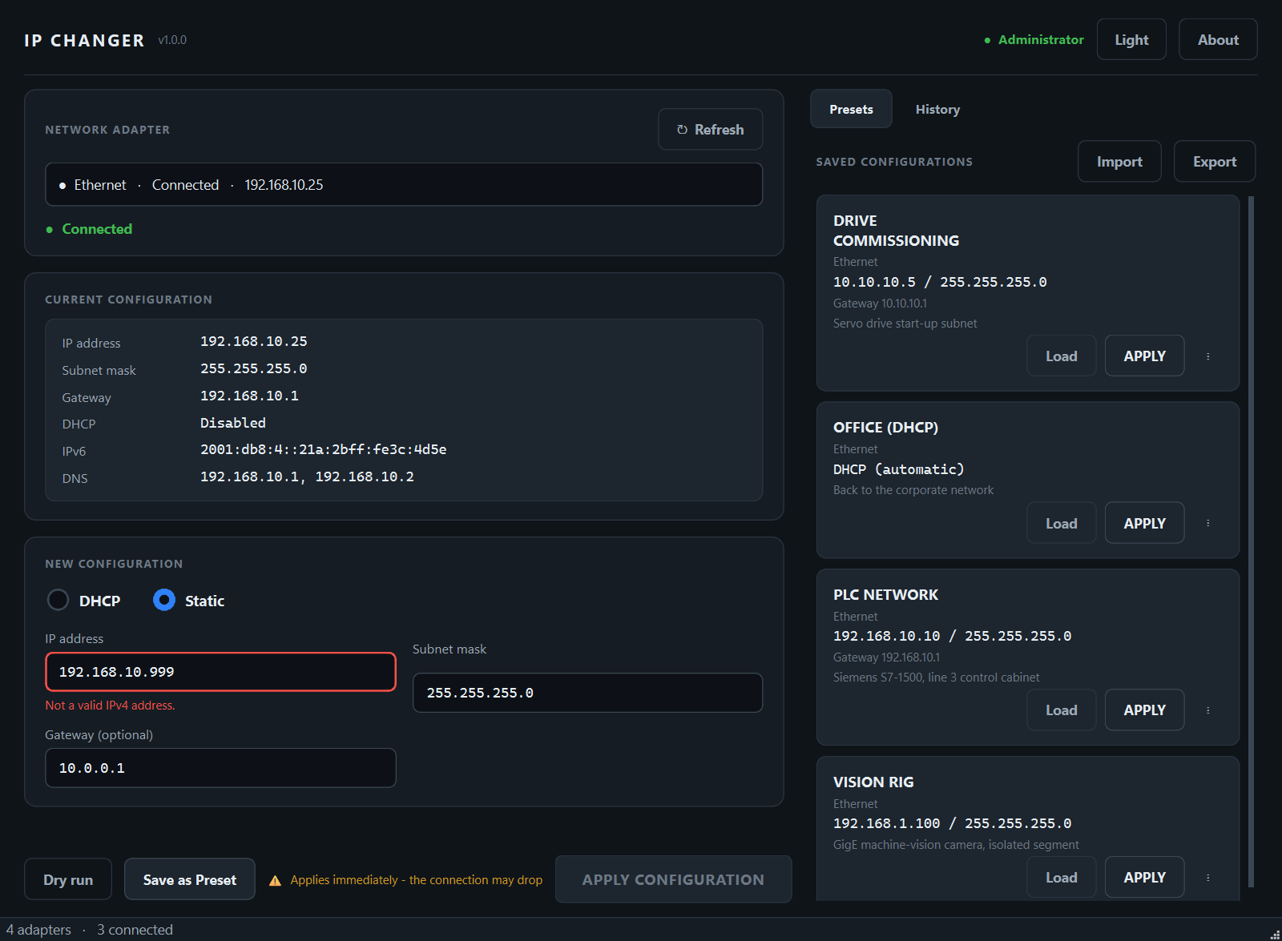Apply the PLC Network preset

(x=1144, y=710)
